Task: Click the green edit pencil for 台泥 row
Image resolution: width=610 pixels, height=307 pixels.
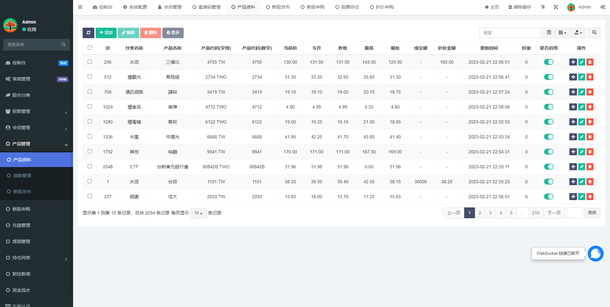Action: 581,182
